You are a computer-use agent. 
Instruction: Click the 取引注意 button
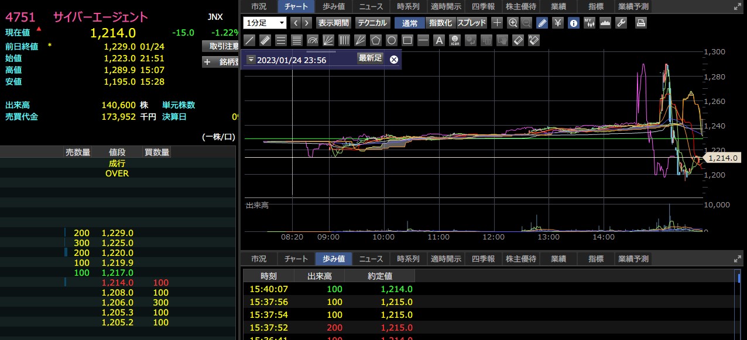(220, 46)
